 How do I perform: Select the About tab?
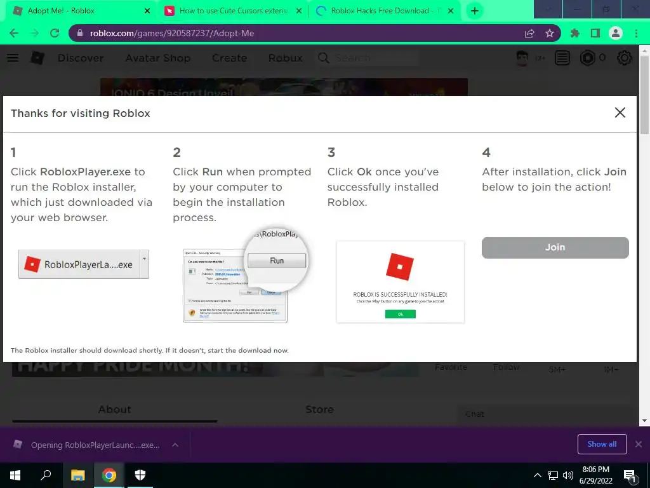[x=114, y=410]
